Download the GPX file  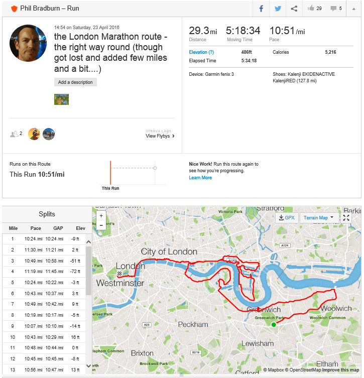(x=287, y=218)
